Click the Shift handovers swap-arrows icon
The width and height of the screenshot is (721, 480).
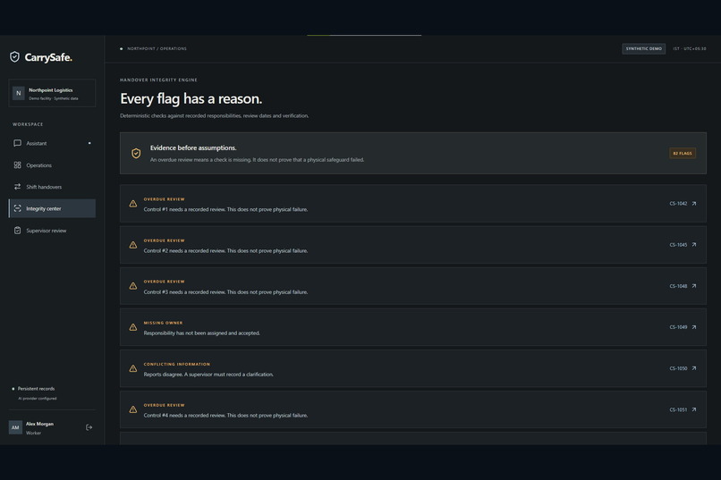coord(18,187)
